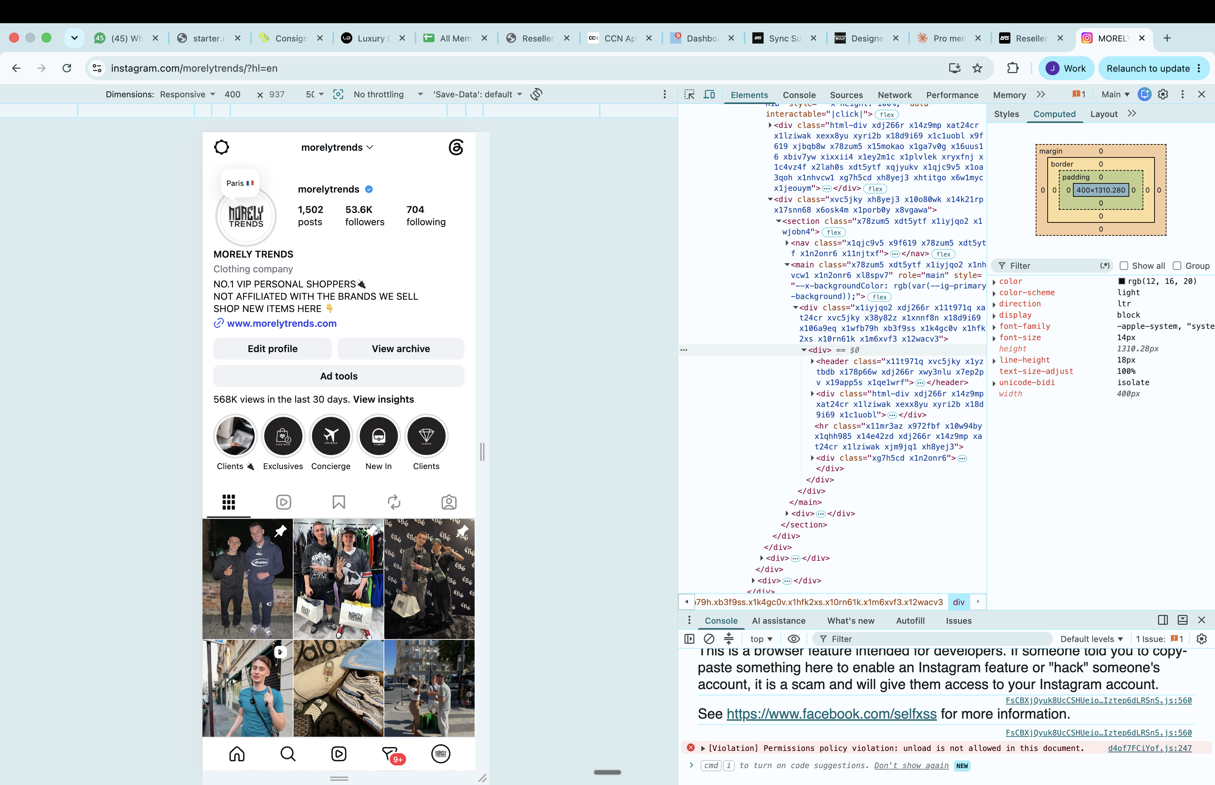Enable the Group checkbox
This screenshot has height=785, width=1215.
(1177, 266)
